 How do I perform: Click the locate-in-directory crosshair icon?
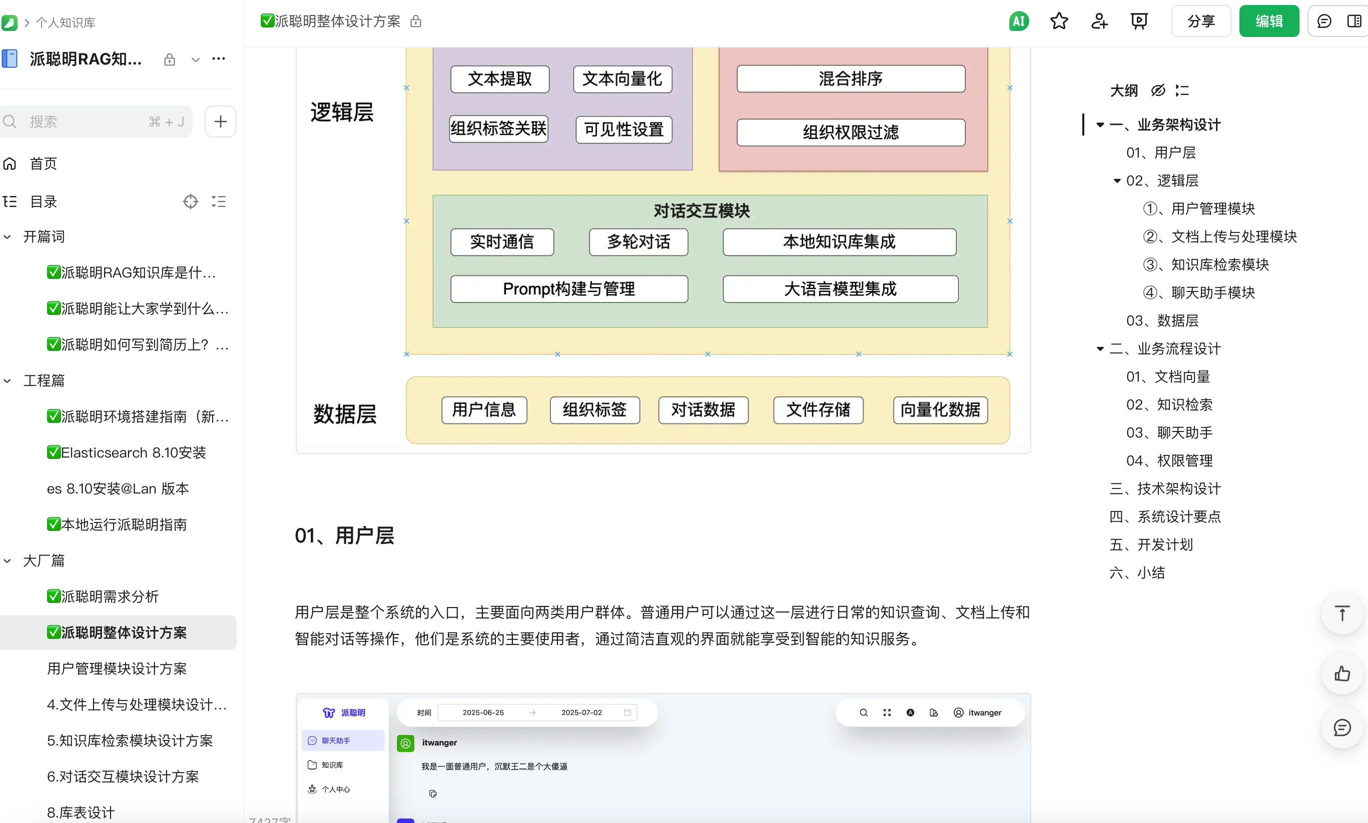190,201
